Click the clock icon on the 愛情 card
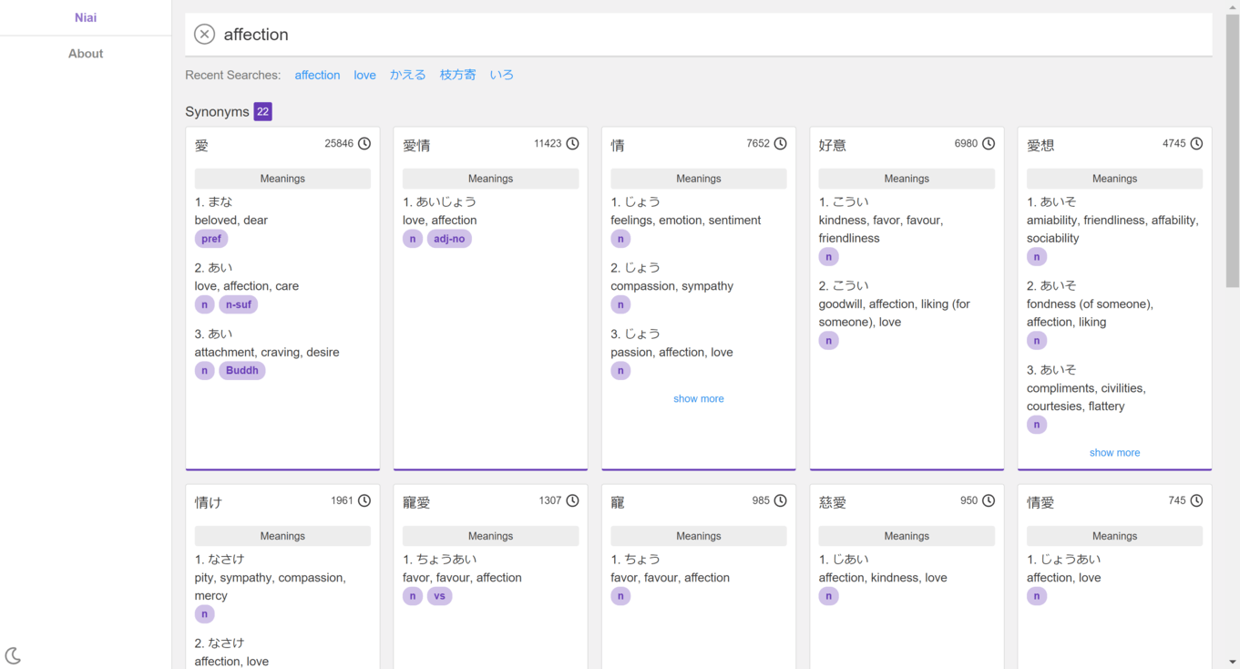Viewport: 1240px width, 669px height. 572,144
